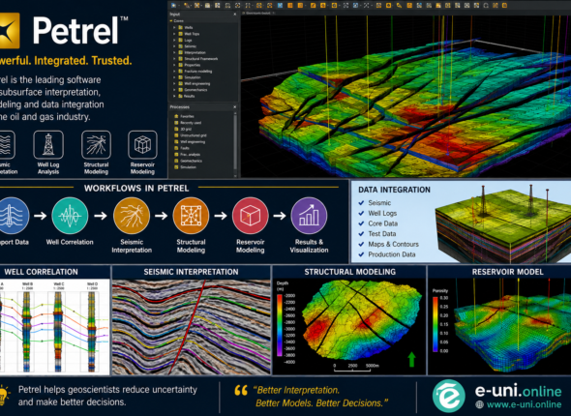The width and height of the screenshot is (571, 416).
Task: Expand the Structural Framework node
Action: pos(174,59)
